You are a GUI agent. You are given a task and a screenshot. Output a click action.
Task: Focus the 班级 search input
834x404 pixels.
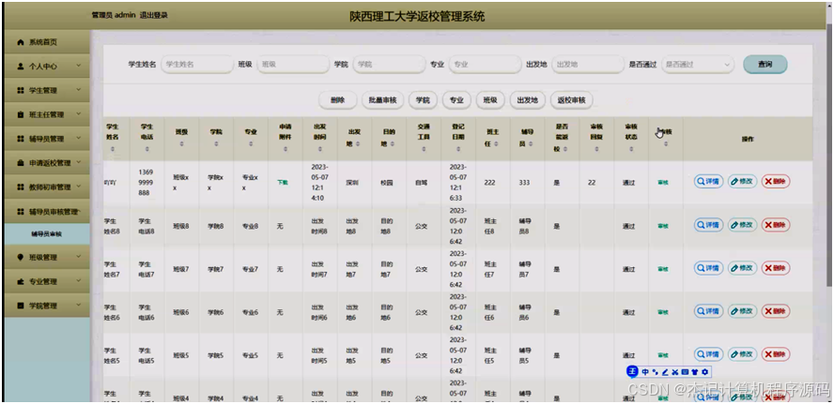[x=293, y=65]
